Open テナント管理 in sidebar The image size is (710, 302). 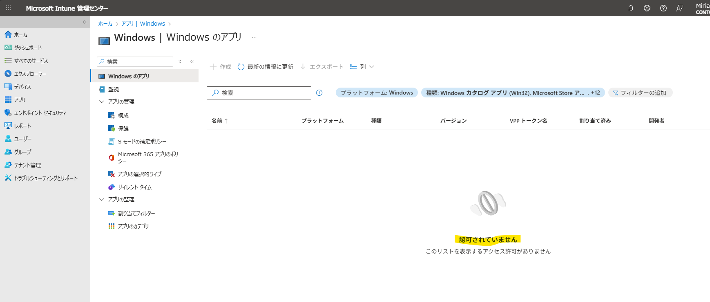[45, 165]
